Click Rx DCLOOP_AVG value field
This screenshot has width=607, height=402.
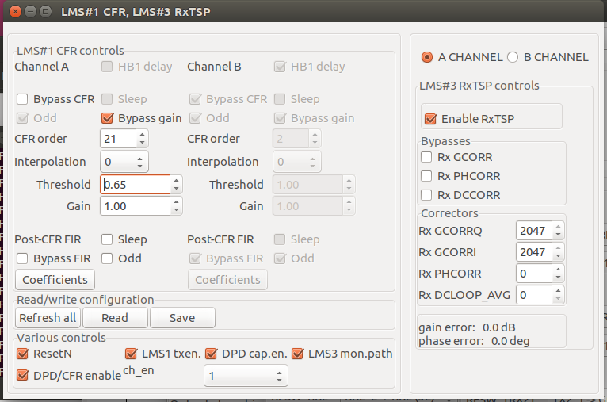click(x=534, y=295)
